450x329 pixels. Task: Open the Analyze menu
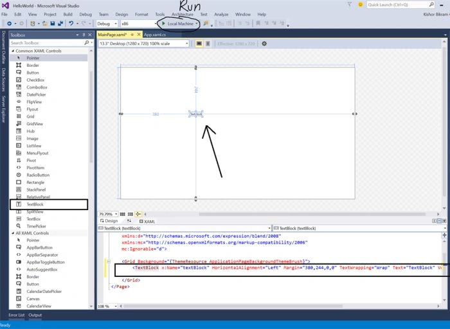(221, 14)
